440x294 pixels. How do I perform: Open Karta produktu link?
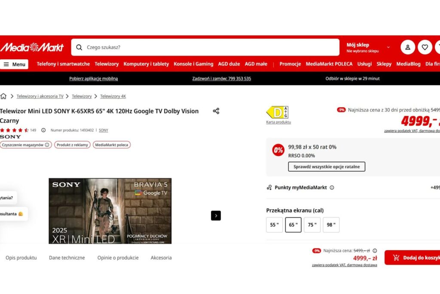tap(278, 122)
